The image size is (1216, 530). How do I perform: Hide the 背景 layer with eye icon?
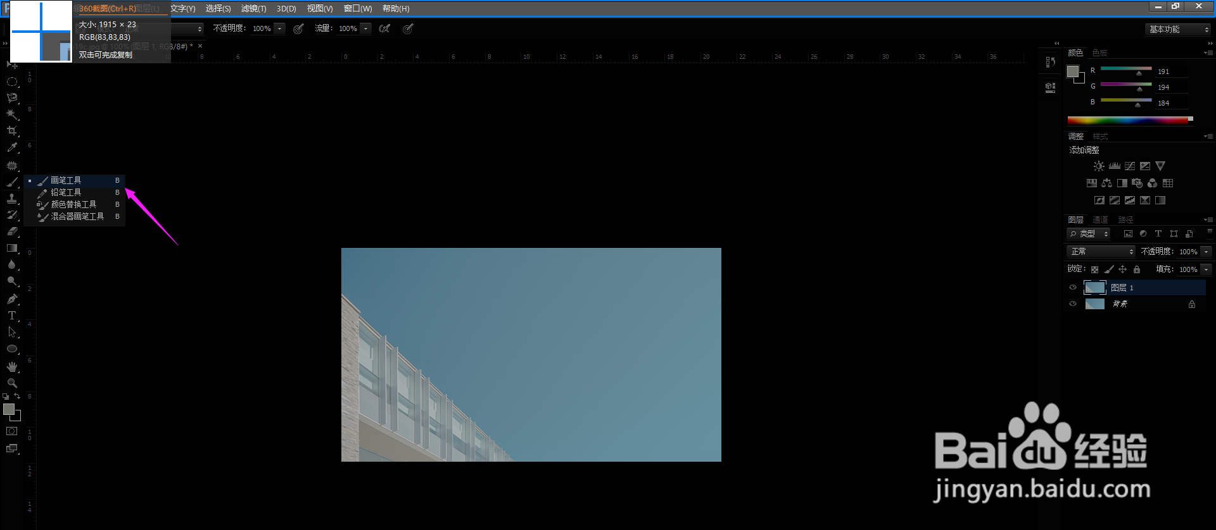(1073, 304)
